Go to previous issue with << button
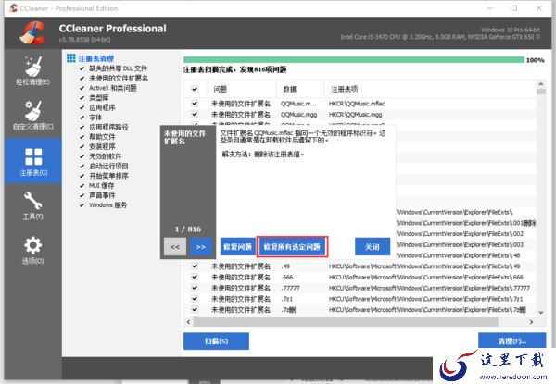The width and height of the screenshot is (556, 384). 175,247
